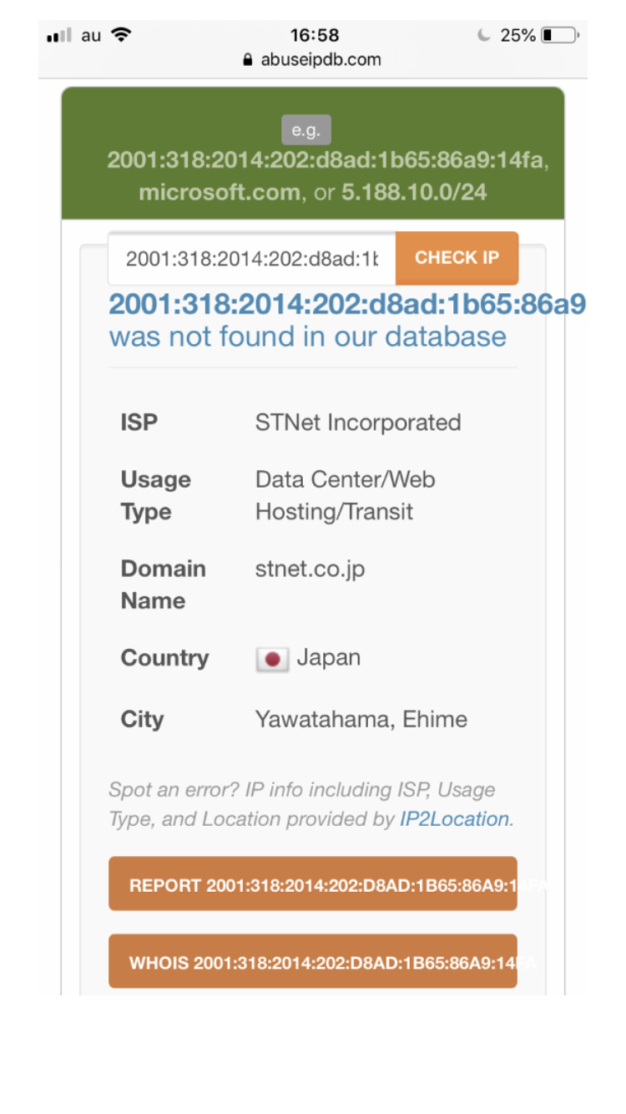Click the blue IP address heading

click(x=347, y=305)
